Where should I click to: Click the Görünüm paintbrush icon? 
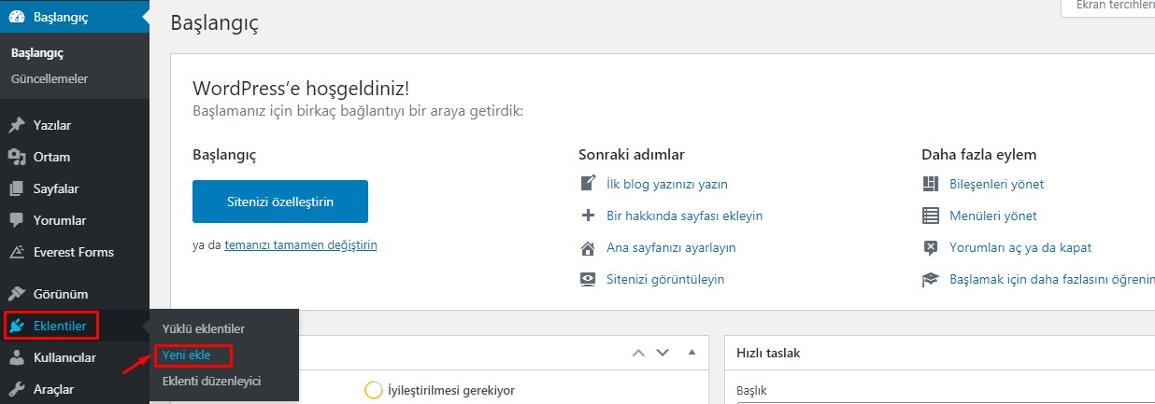point(17,293)
